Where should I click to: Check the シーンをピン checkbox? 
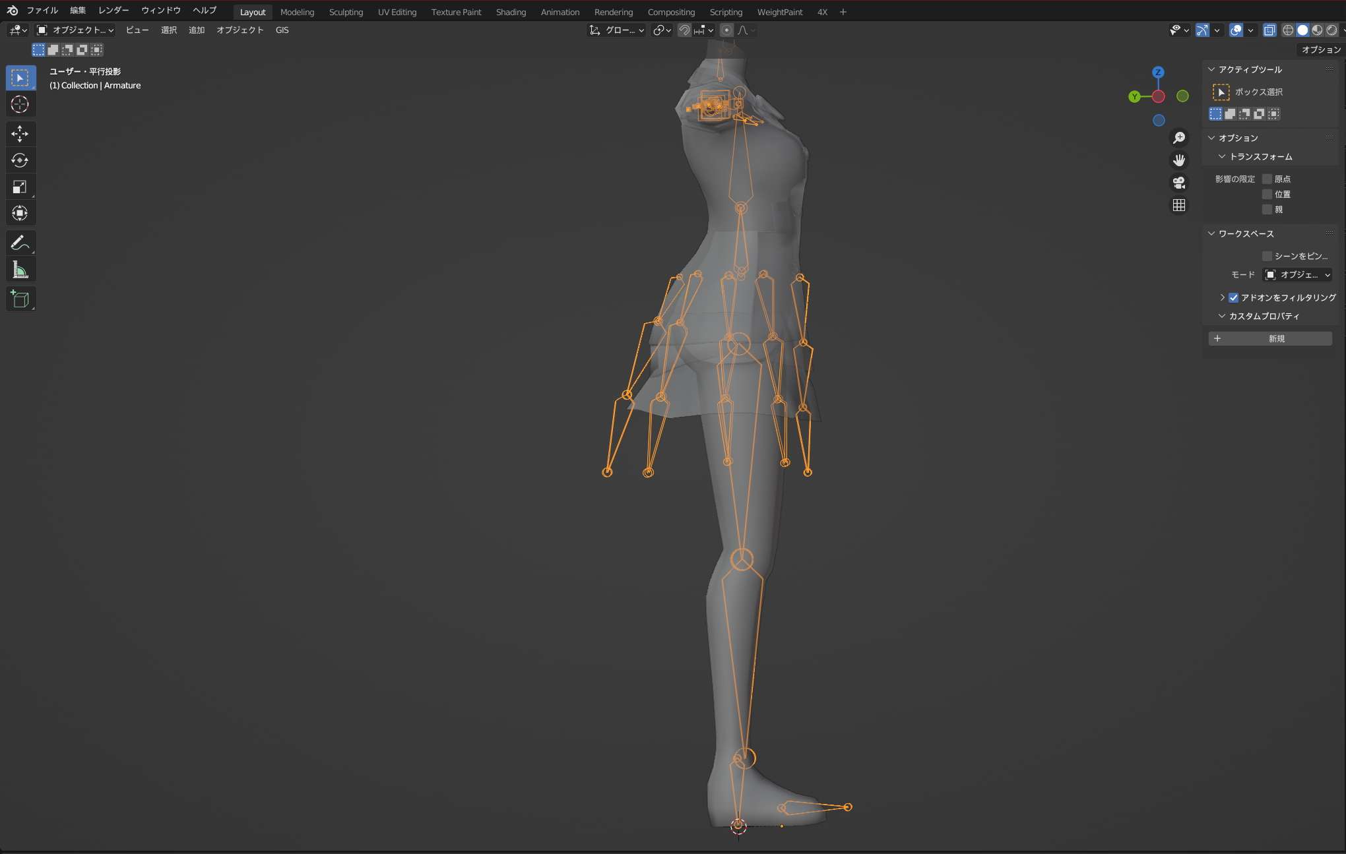click(x=1267, y=256)
